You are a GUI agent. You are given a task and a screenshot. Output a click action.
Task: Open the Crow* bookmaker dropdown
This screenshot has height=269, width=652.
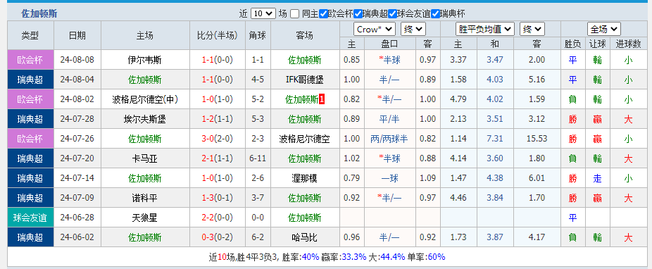coord(375,29)
